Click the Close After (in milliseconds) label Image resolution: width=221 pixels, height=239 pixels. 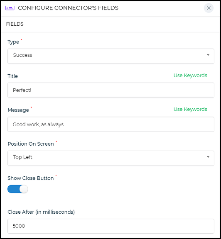click(41, 212)
